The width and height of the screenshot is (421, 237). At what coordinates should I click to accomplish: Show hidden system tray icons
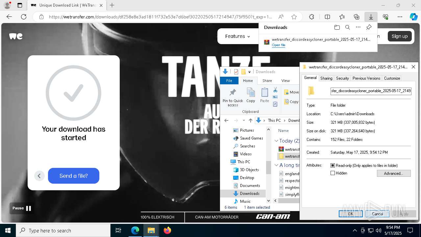tap(355, 230)
